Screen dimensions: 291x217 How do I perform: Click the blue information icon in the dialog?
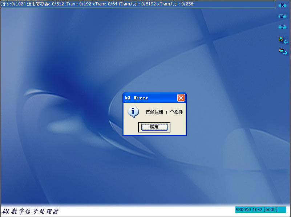pos(133,112)
